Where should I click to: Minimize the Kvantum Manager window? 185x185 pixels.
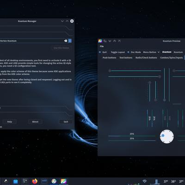tap(62, 21)
